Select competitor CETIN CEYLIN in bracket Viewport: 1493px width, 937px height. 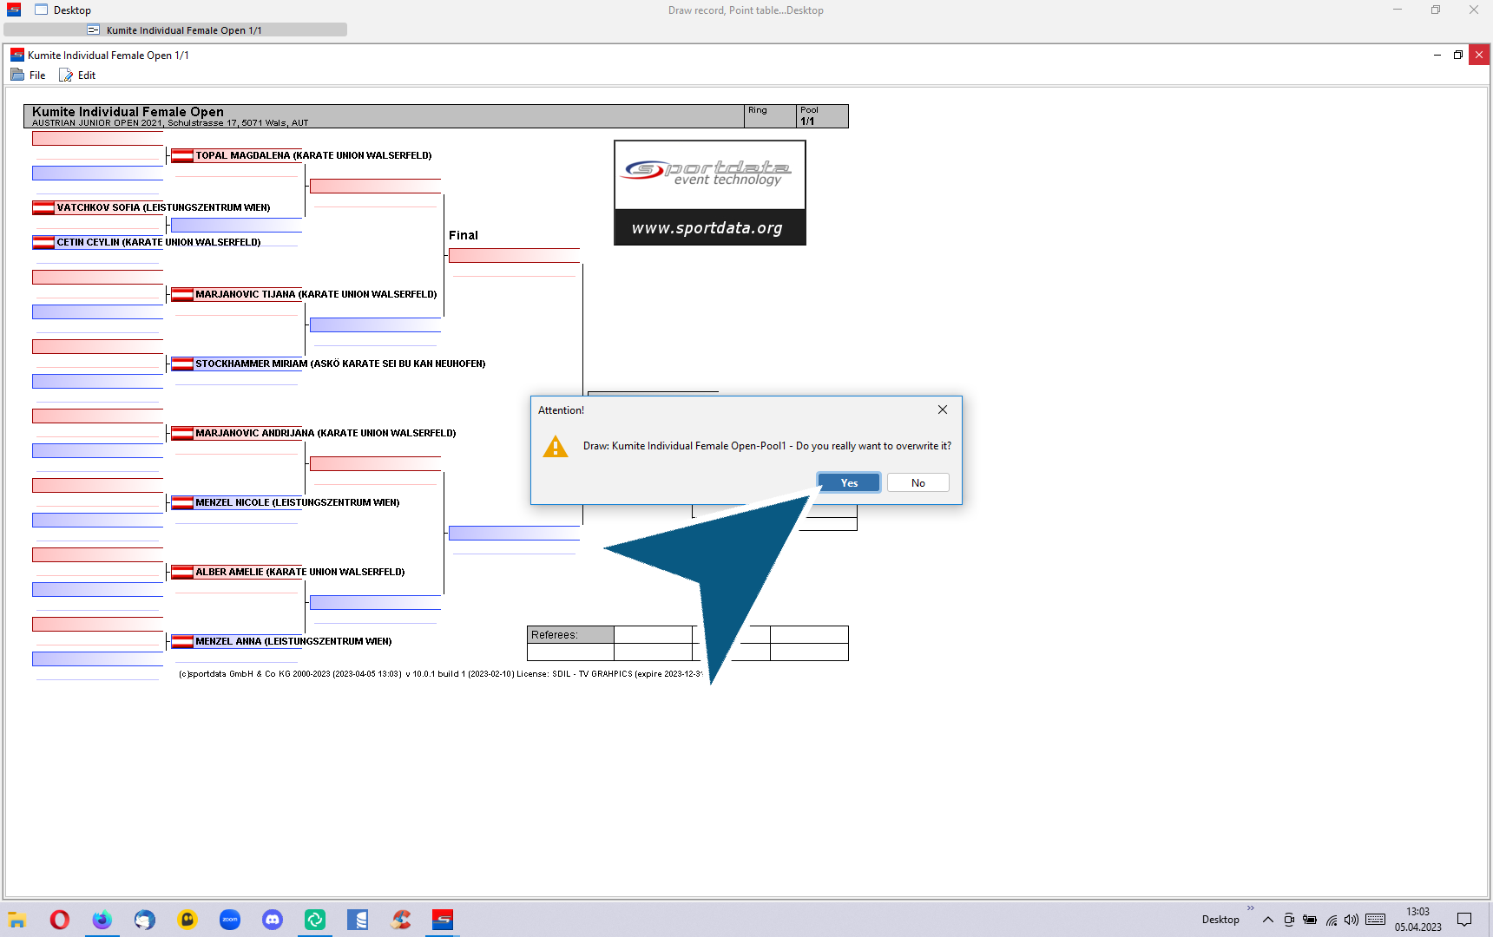(159, 242)
